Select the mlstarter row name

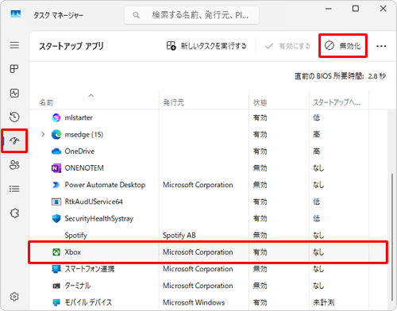pos(79,117)
